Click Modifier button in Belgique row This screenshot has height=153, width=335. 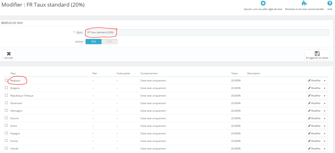pyautogui.click(x=314, y=81)
